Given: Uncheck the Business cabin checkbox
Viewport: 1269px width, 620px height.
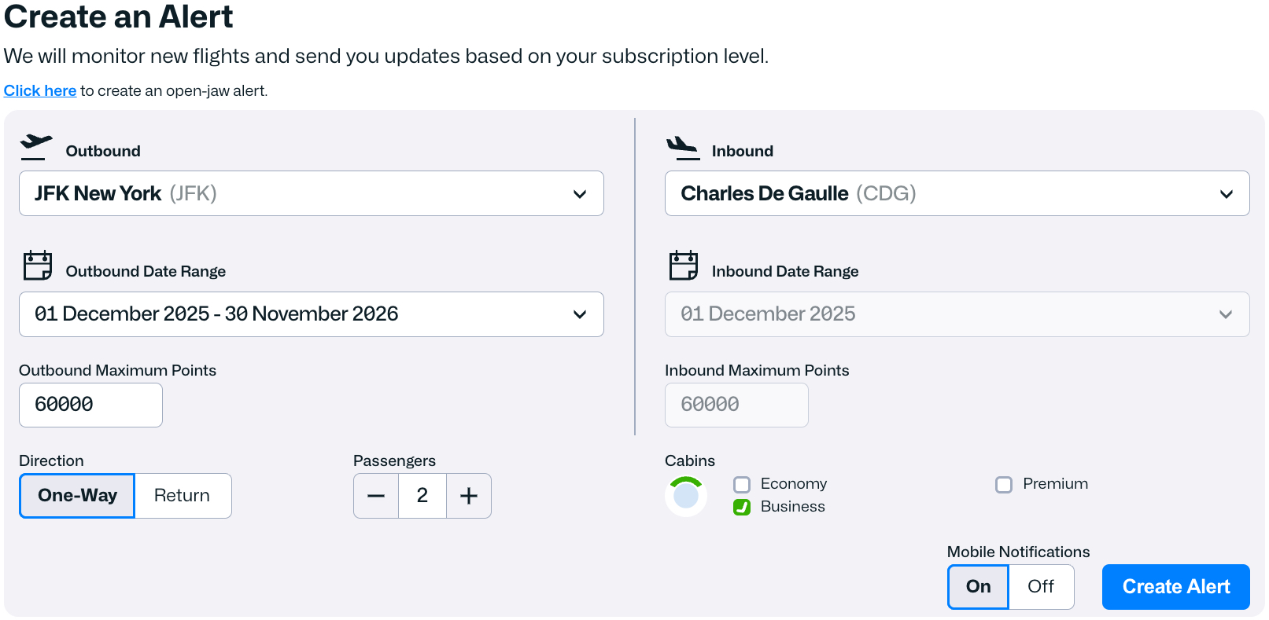Looking at the screenshot, I should [x=742, y=507].
